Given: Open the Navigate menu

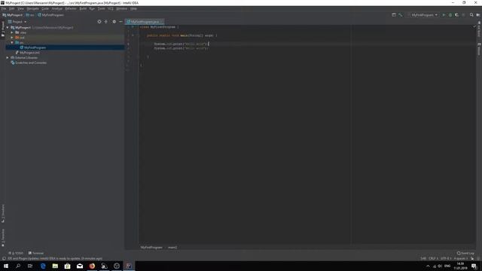Looking at the screenshot, I should [x=32, y=8].
